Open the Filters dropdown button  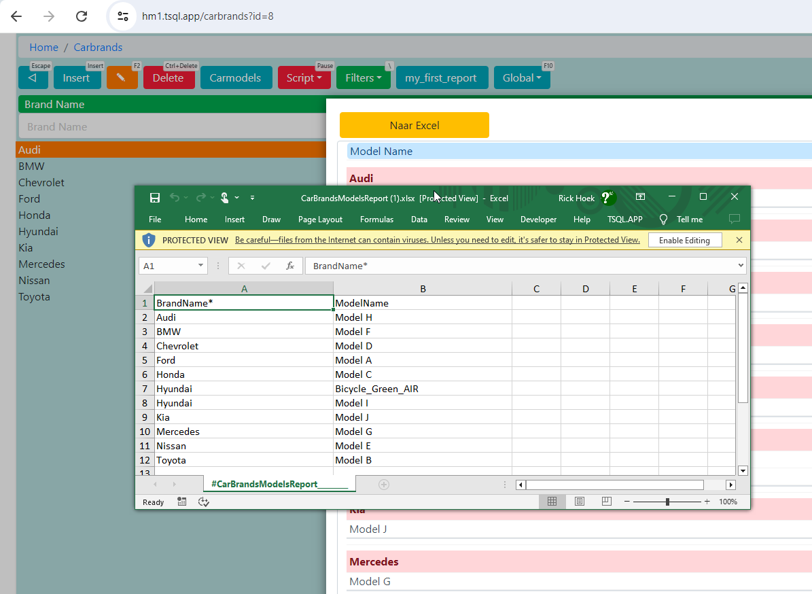coord(363,77)
